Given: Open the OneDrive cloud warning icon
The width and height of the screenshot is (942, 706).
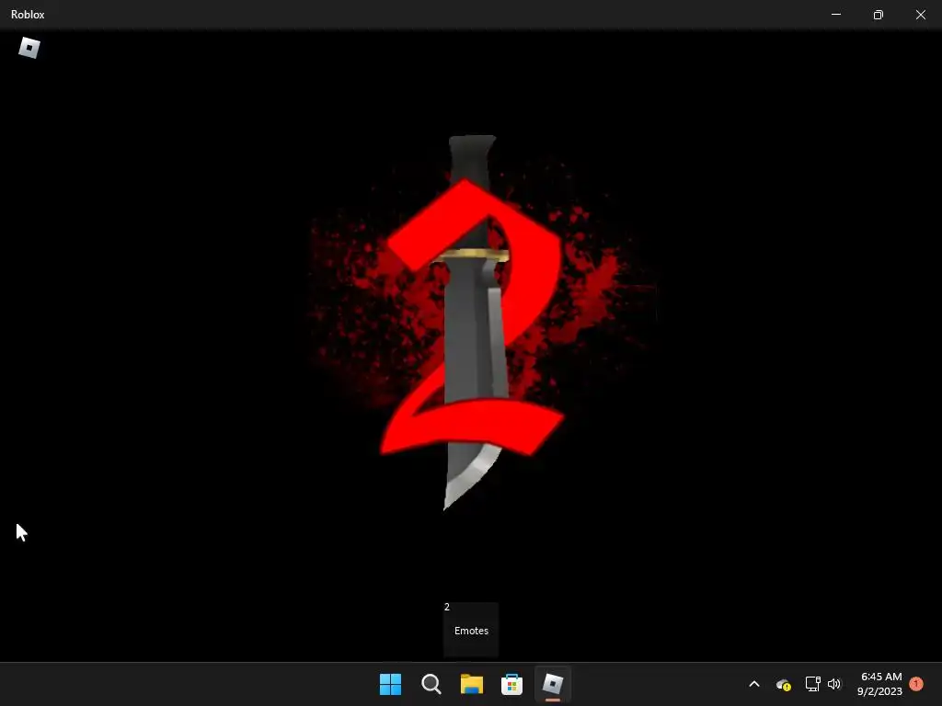Looking at the screenshot, I should [784, 684].
